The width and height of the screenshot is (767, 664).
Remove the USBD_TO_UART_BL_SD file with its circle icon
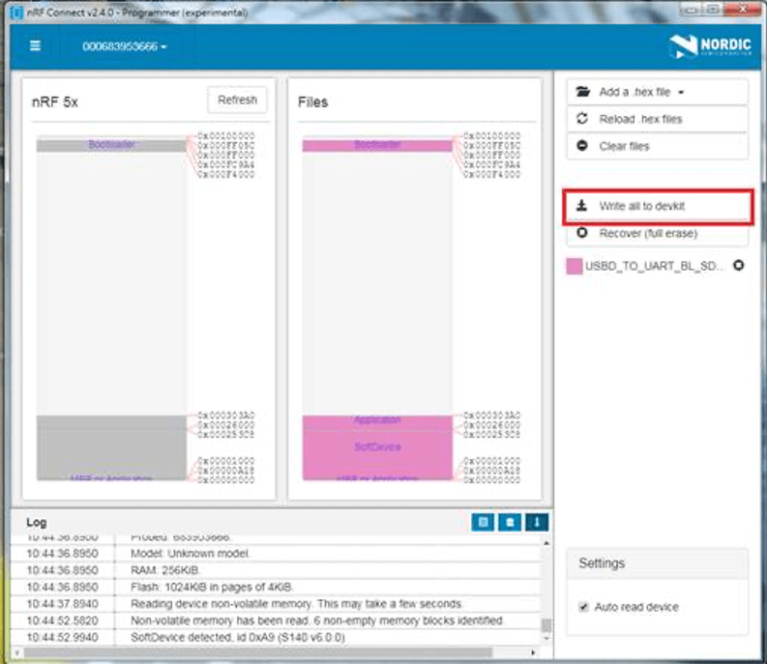(x=739, y=265)
